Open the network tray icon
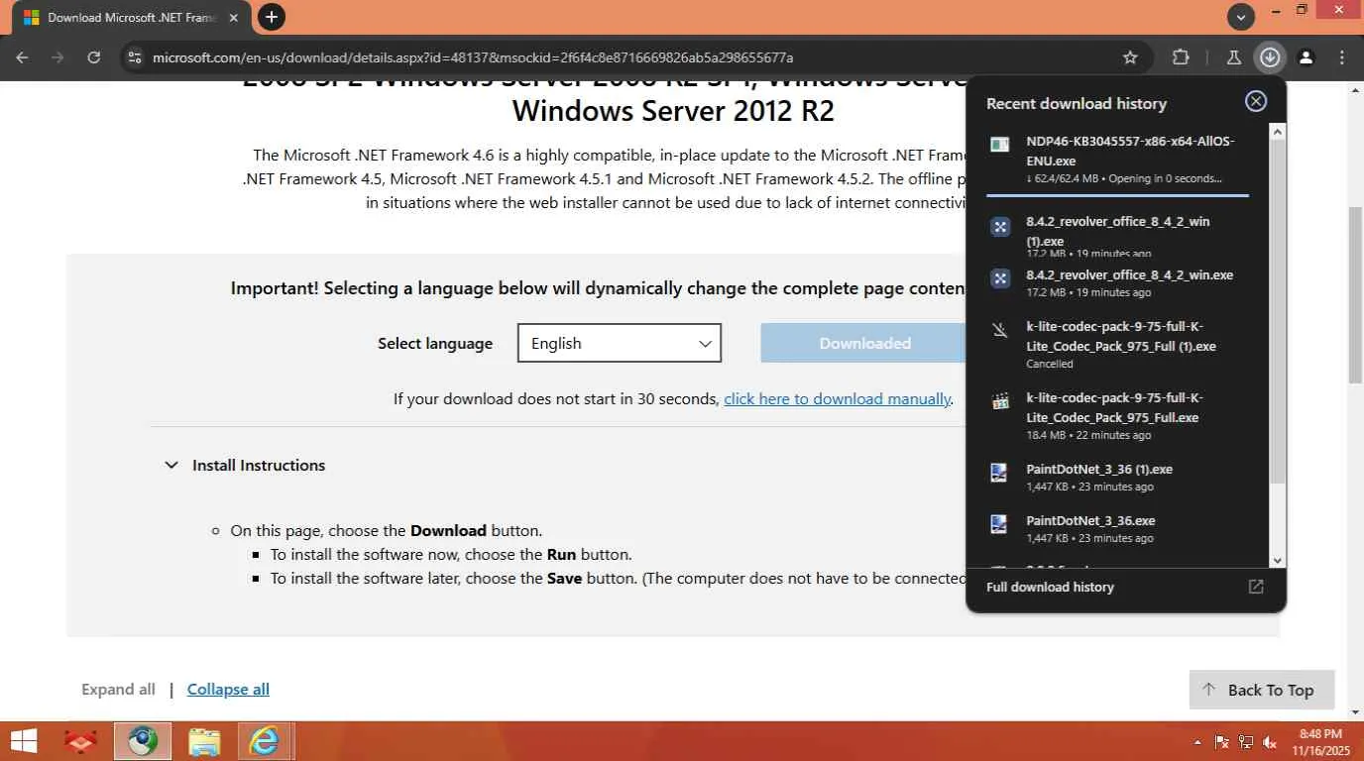The image size is (1364, 761). point(1246,742)
